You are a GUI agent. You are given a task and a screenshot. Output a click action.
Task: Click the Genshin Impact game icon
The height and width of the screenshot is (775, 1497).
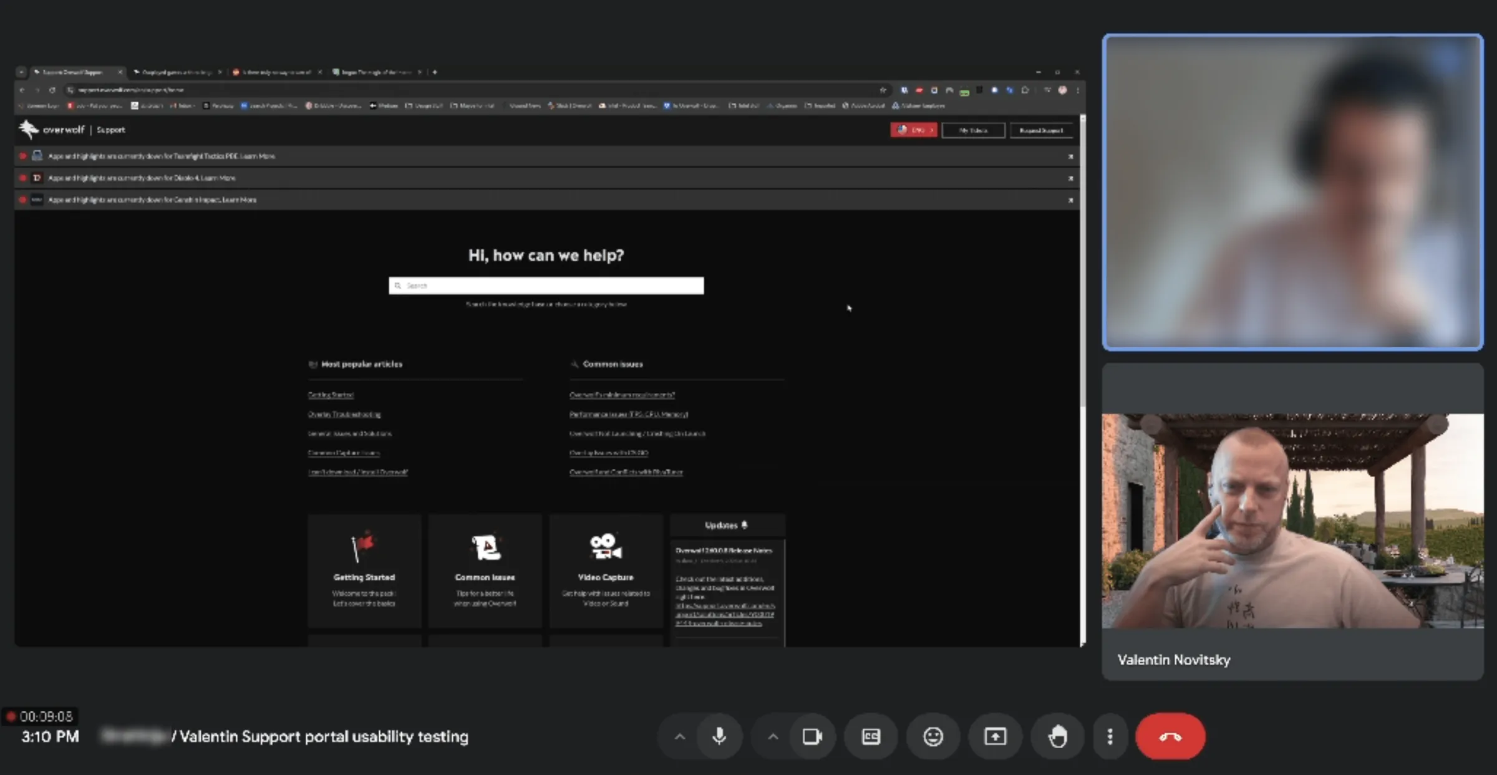(x=37, y=200)
